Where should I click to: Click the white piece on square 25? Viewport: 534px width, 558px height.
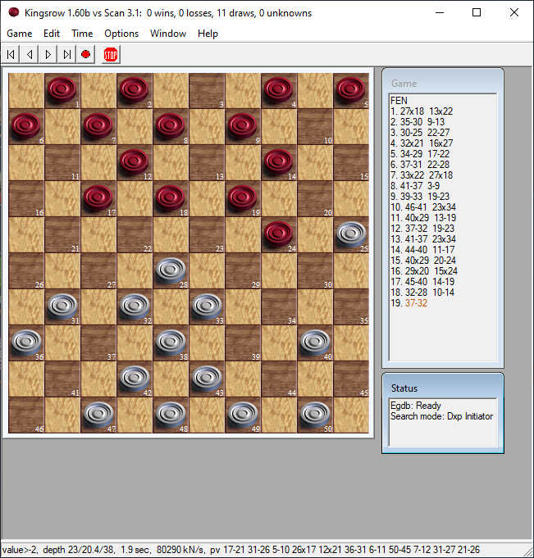[351, 234]
